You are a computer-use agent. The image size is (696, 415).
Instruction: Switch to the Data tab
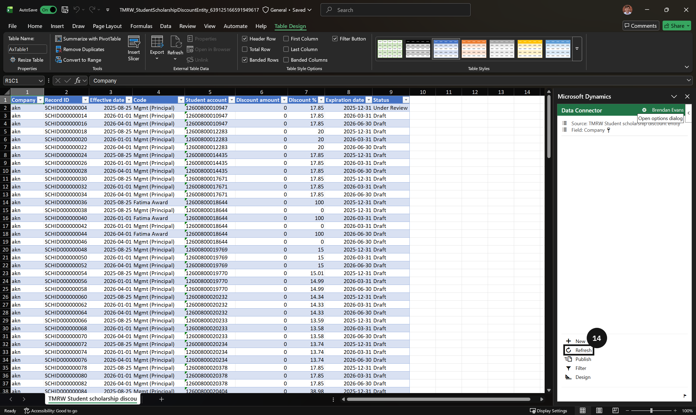pyautogui.click(x=165, y=26)
